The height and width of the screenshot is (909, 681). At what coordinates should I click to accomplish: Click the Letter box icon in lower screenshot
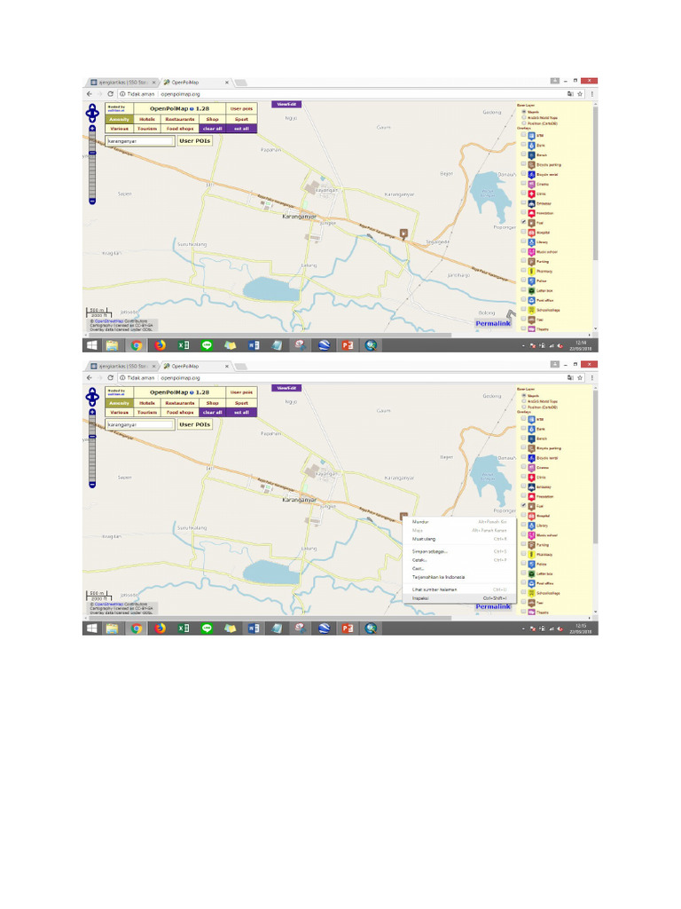531,574
